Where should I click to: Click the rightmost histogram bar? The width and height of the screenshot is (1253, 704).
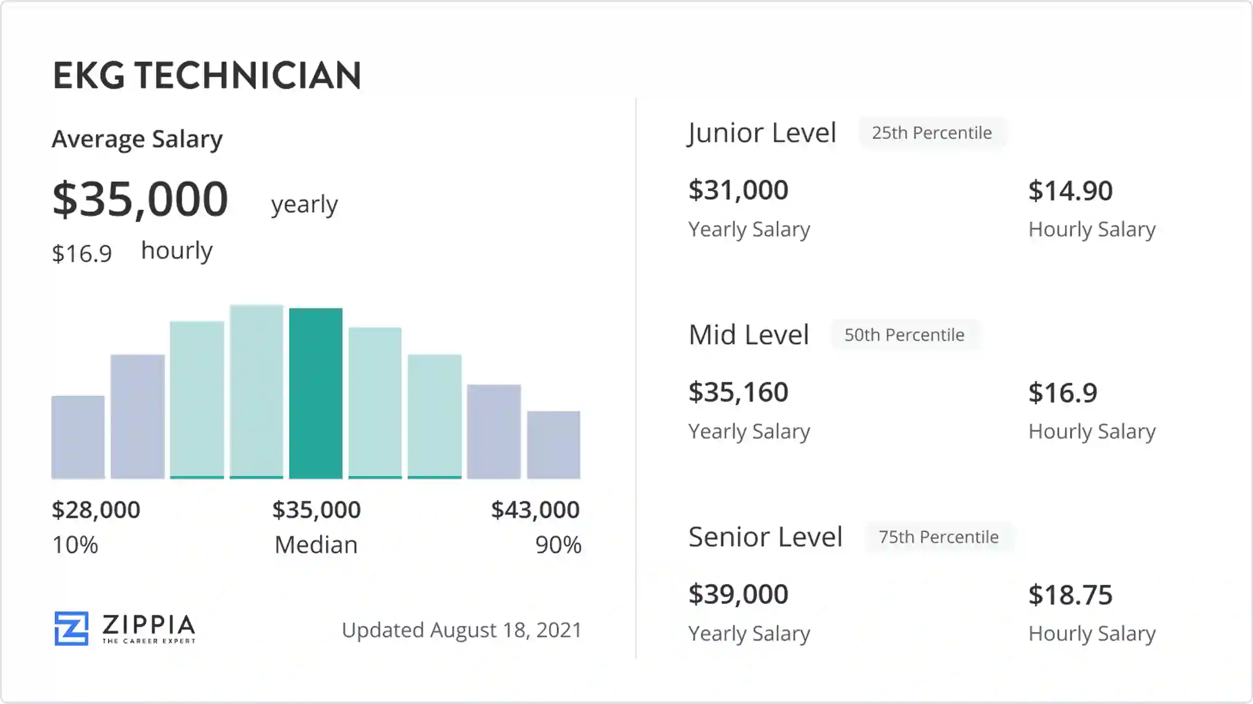[x=553, y=444]
